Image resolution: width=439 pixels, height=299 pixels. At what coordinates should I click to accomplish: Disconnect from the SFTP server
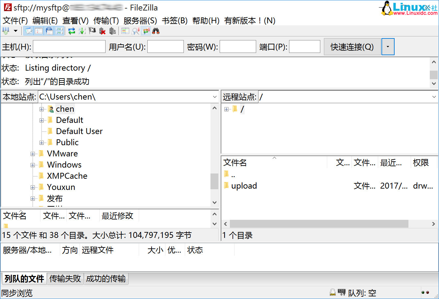(102, 31)
